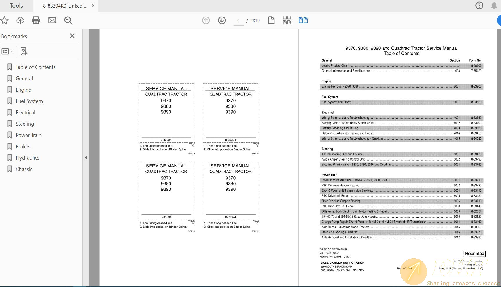Jump to the Power Train bookmark
501x287 pixels.
28,135
